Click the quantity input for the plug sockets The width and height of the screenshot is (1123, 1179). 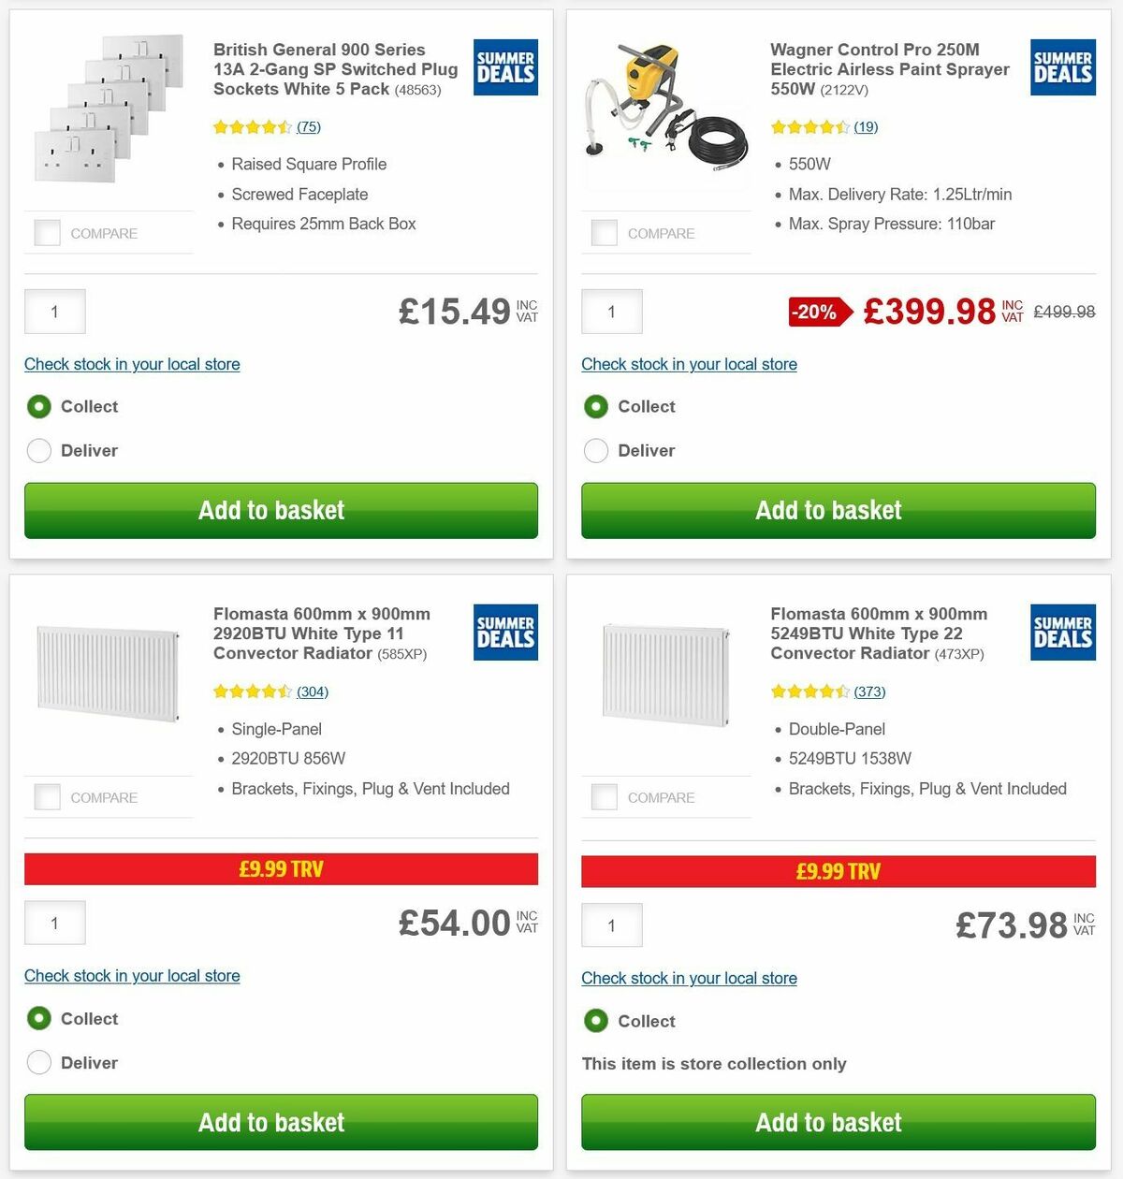54,312
